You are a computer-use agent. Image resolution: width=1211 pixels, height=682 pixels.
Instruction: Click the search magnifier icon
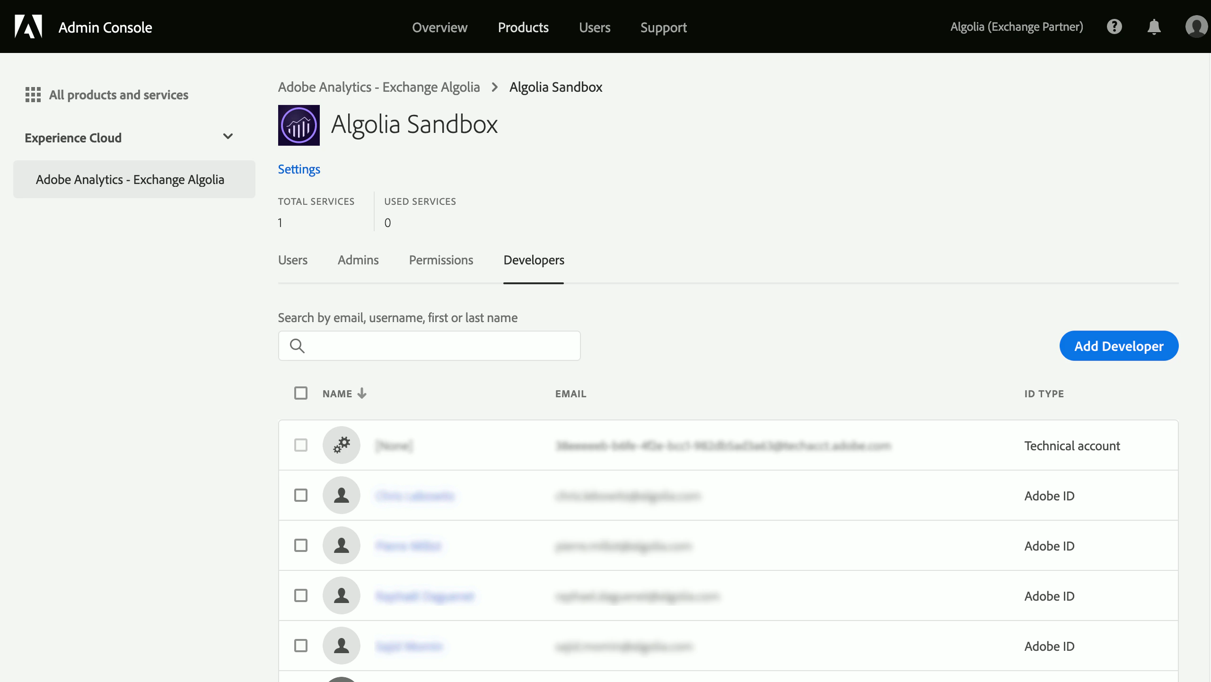[297, 346]
